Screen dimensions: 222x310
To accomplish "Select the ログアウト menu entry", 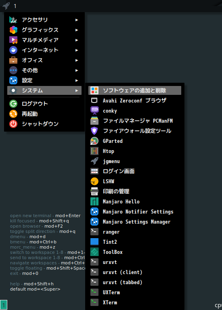I will click(x=44, y=104).
